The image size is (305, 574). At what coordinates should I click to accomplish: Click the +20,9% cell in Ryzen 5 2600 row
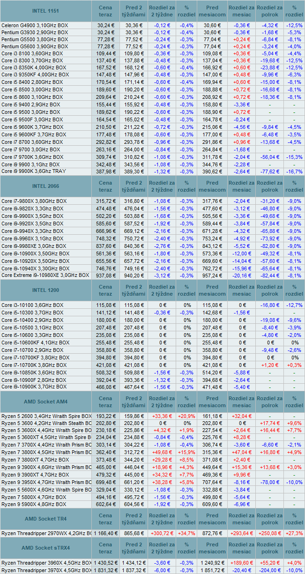[187, 416]
